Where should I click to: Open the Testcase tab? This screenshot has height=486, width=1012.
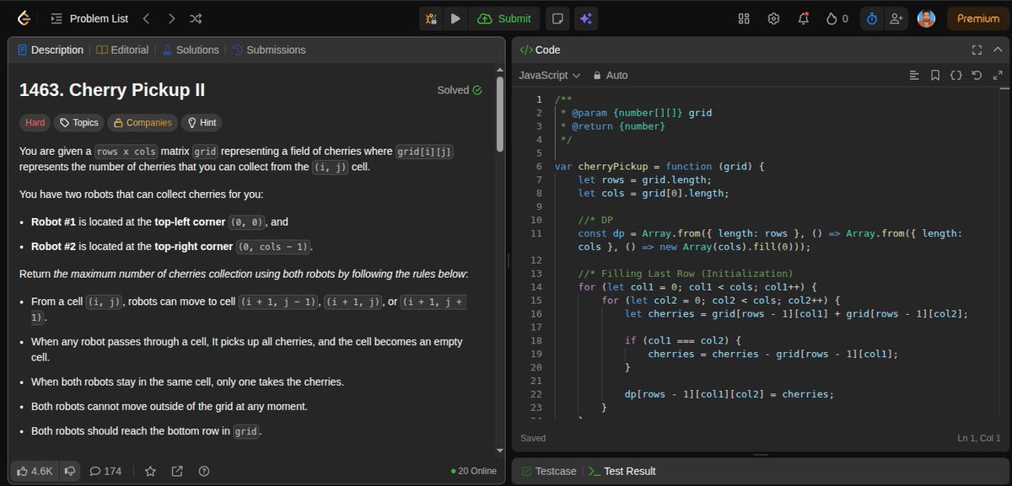[549, 471]
